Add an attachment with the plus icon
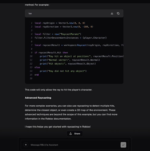 (x=26, y=145)
